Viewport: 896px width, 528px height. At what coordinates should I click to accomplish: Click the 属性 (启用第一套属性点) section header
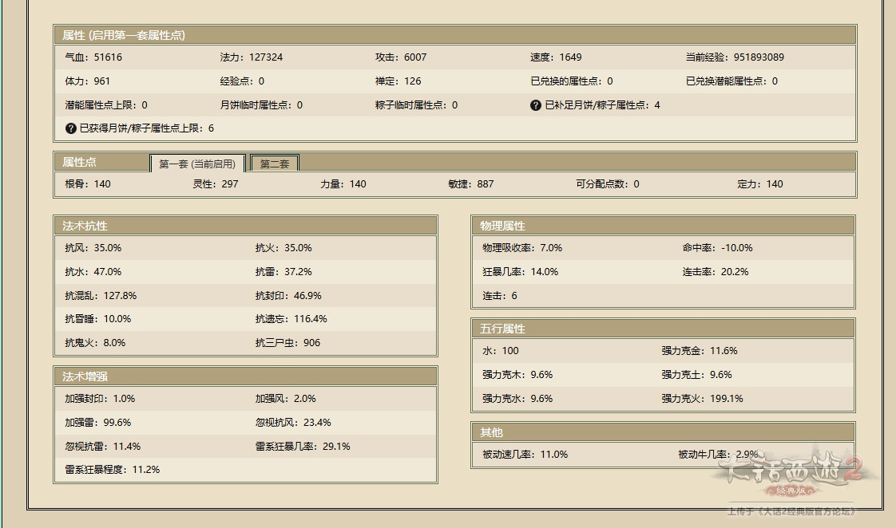(124, 35)
